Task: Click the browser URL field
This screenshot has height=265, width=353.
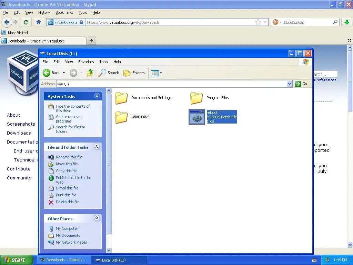Action: tap(170, 22)
